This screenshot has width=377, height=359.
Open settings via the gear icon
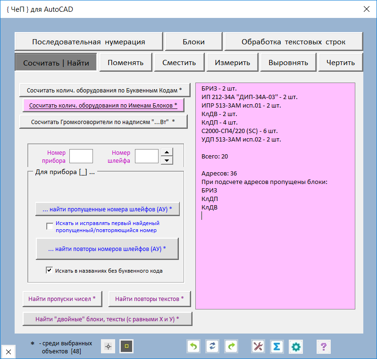point(296,347)
